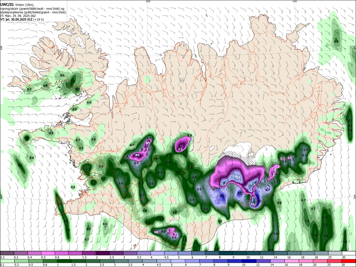Click the '(+19 h)' forecast offset text
Image resolution: width=356 pixels, height=267 pixels.
[38, 19]
